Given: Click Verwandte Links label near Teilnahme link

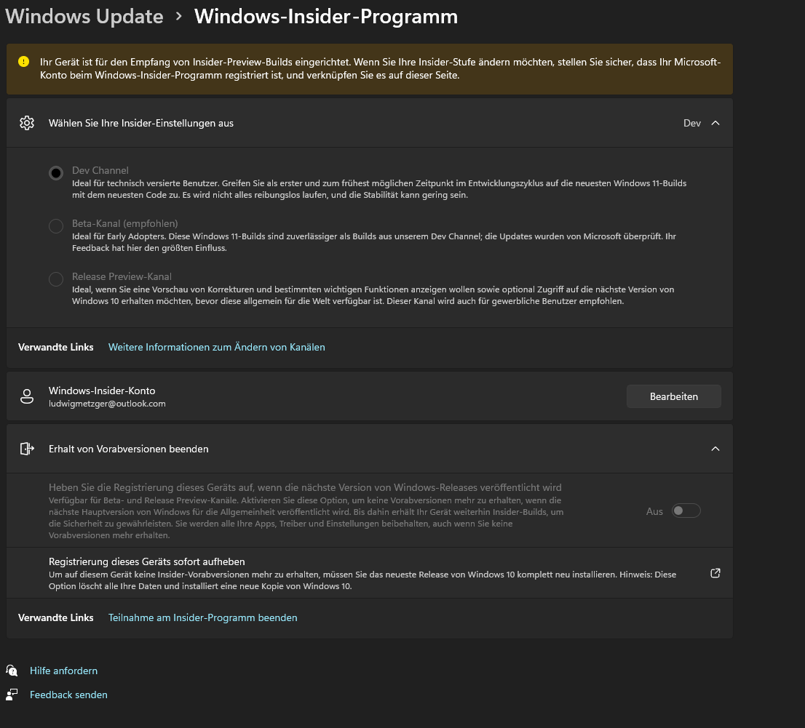Looking at the screenshot, I should pyautogui.click(x=56, y=617).
